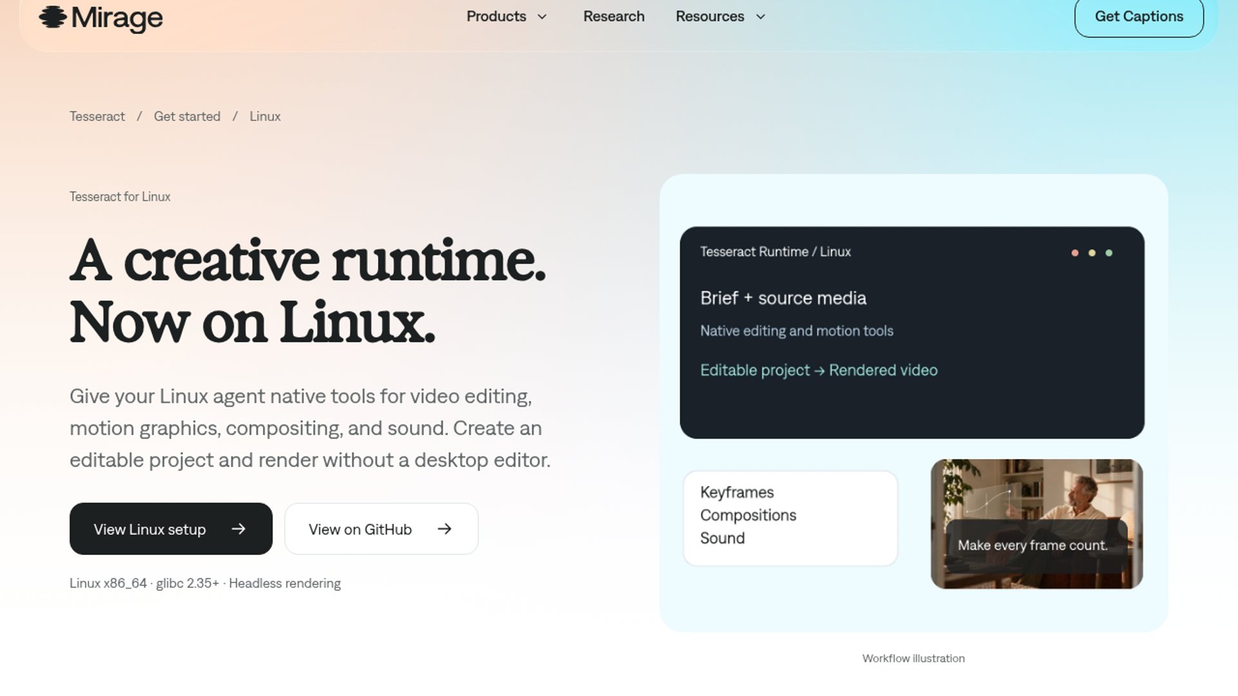1238x696 pixels.
Task: Click the yellow window dot
Action: (1092, 253)
